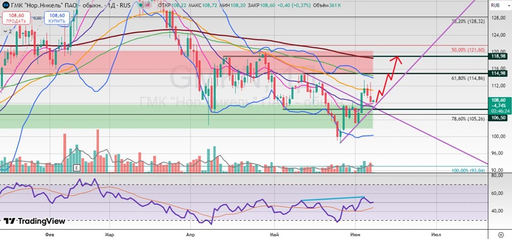Click the Июн label on time axis

point(355,234)
